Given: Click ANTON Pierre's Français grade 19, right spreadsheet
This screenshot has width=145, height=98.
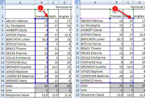Looking at the screenshot, I should 117,34.
